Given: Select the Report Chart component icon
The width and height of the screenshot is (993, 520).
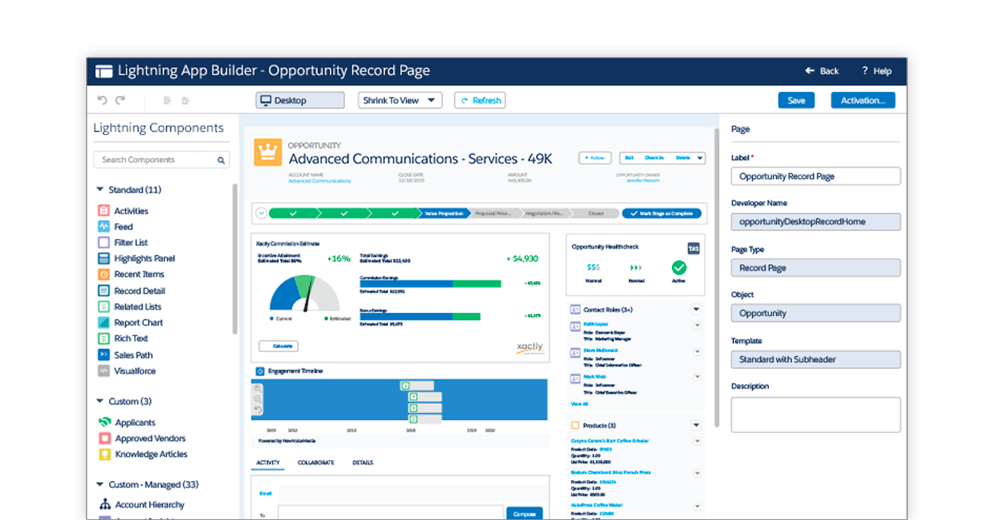Looking at the screenshot, I should (103, 323).
